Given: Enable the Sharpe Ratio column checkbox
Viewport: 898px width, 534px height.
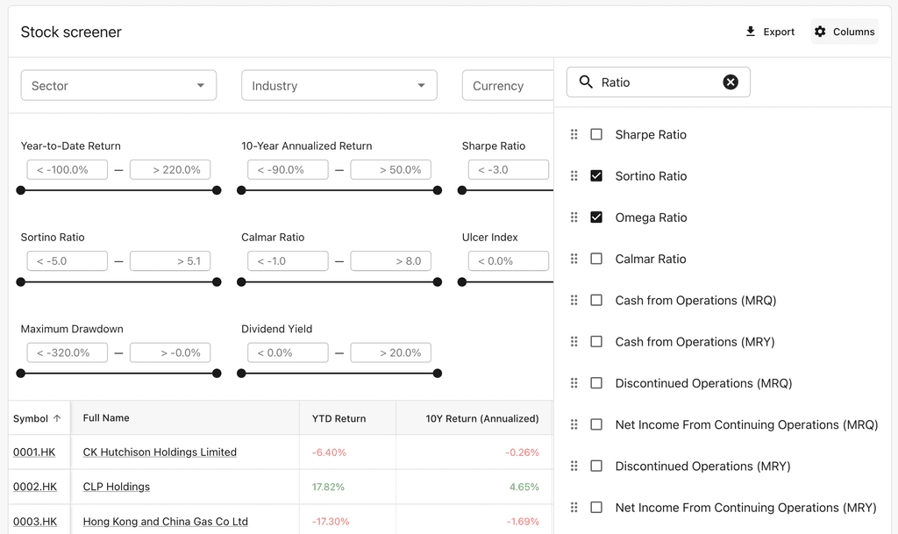Looking at the screenshot, I should pyautogui.click(x=596, y=134).
